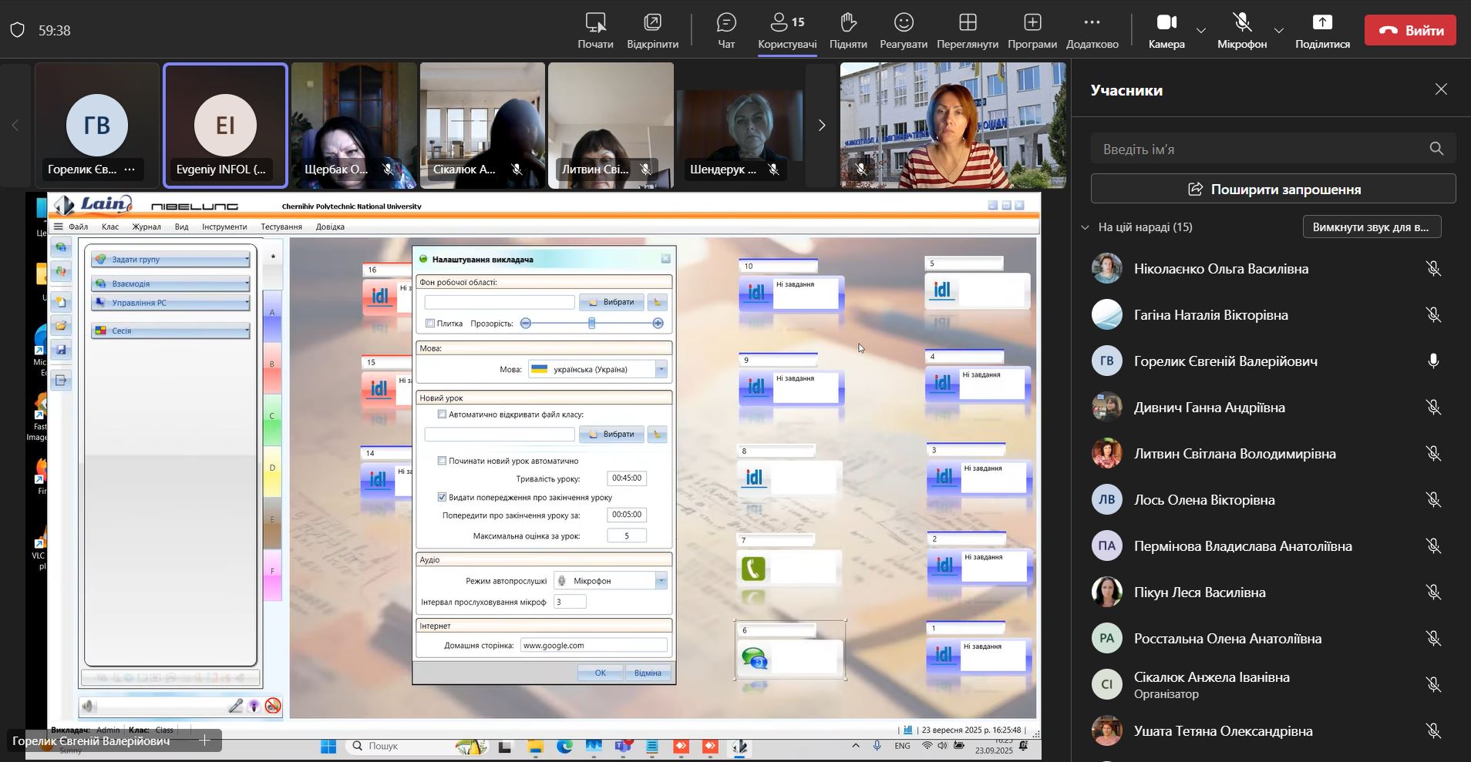
Task: Open the Teams Chat panel
Action: 725,23
